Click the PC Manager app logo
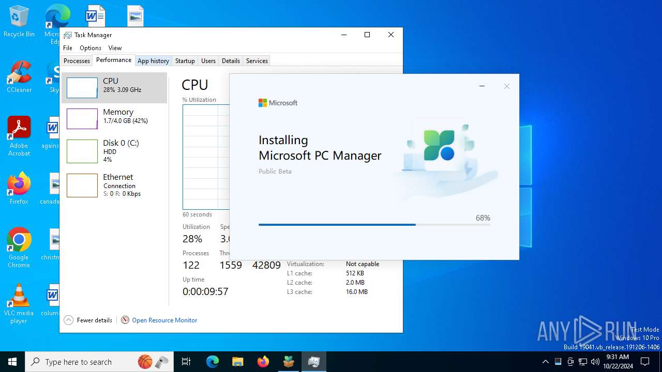The height and width of the screenshot is (372, 662). click(x=439, y=145)
